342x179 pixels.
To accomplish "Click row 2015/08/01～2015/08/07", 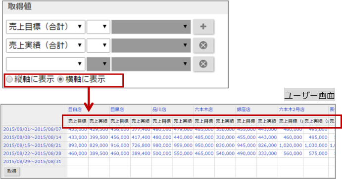I will [32, 129].
